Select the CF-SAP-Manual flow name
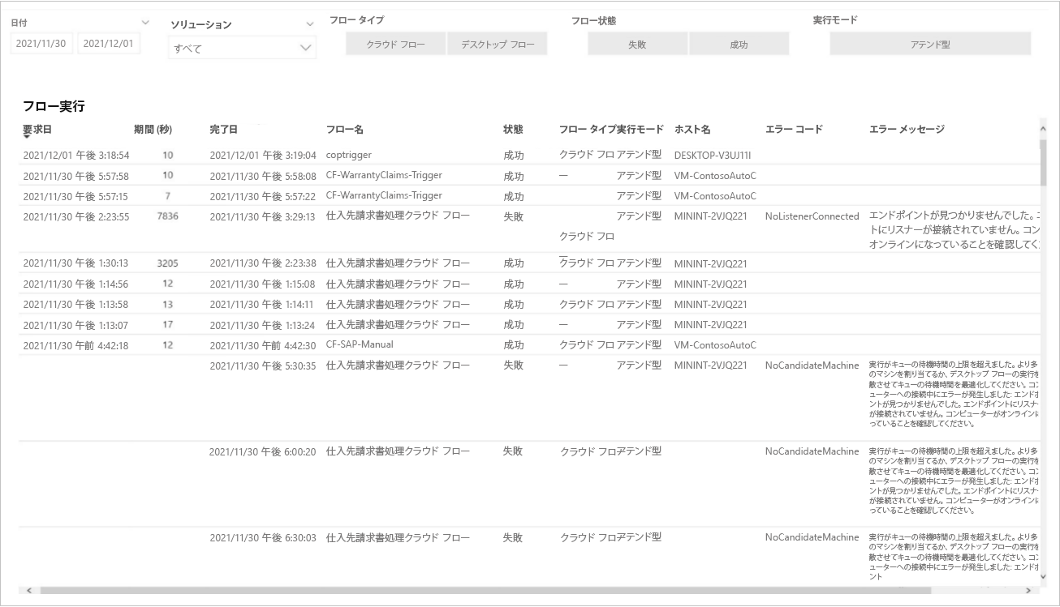The width and height of the screenshot is (1060, 607). click(x=361, y=344)
